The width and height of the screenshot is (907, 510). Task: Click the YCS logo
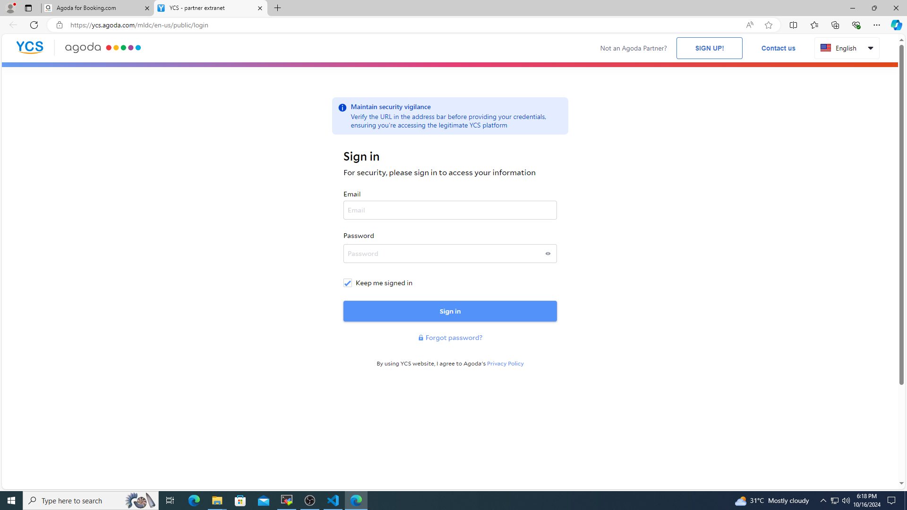30,47
